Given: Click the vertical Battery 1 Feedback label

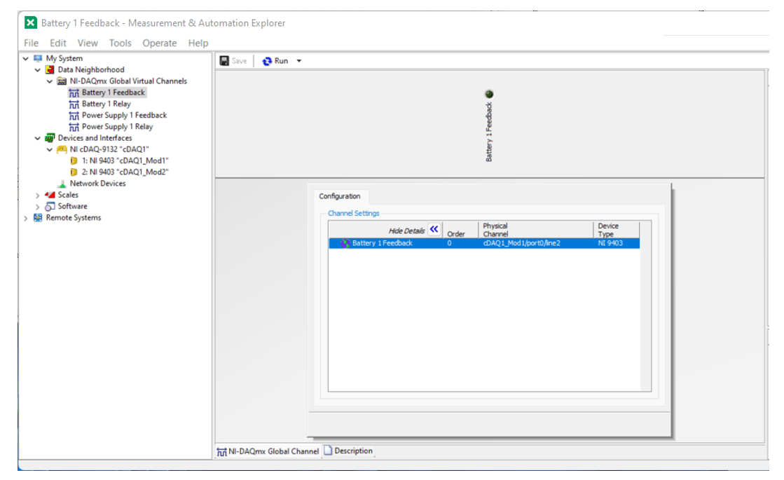Looking at the screenshot, I should pos(489,132).
